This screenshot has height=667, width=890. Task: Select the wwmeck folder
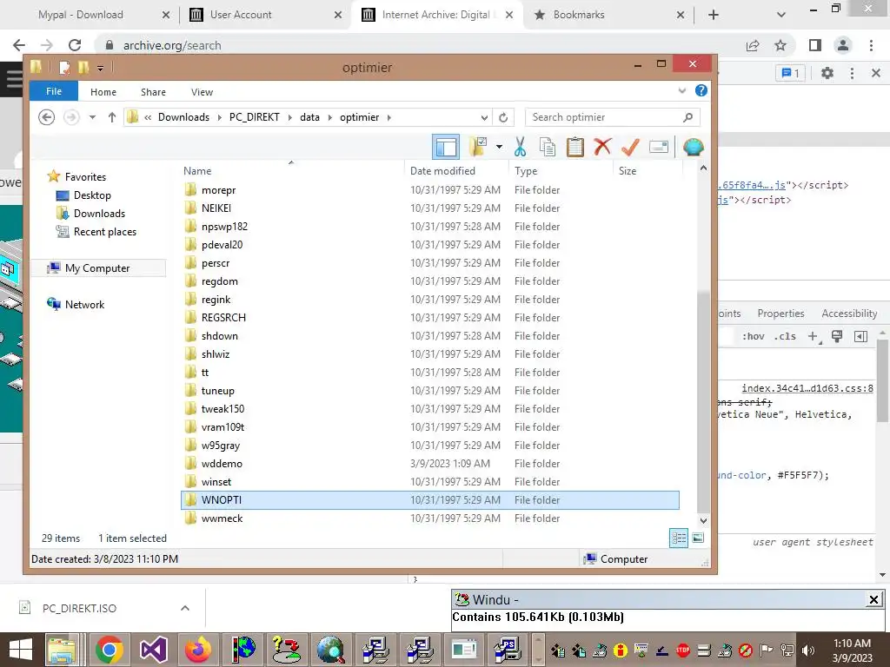tap(222, 518)
